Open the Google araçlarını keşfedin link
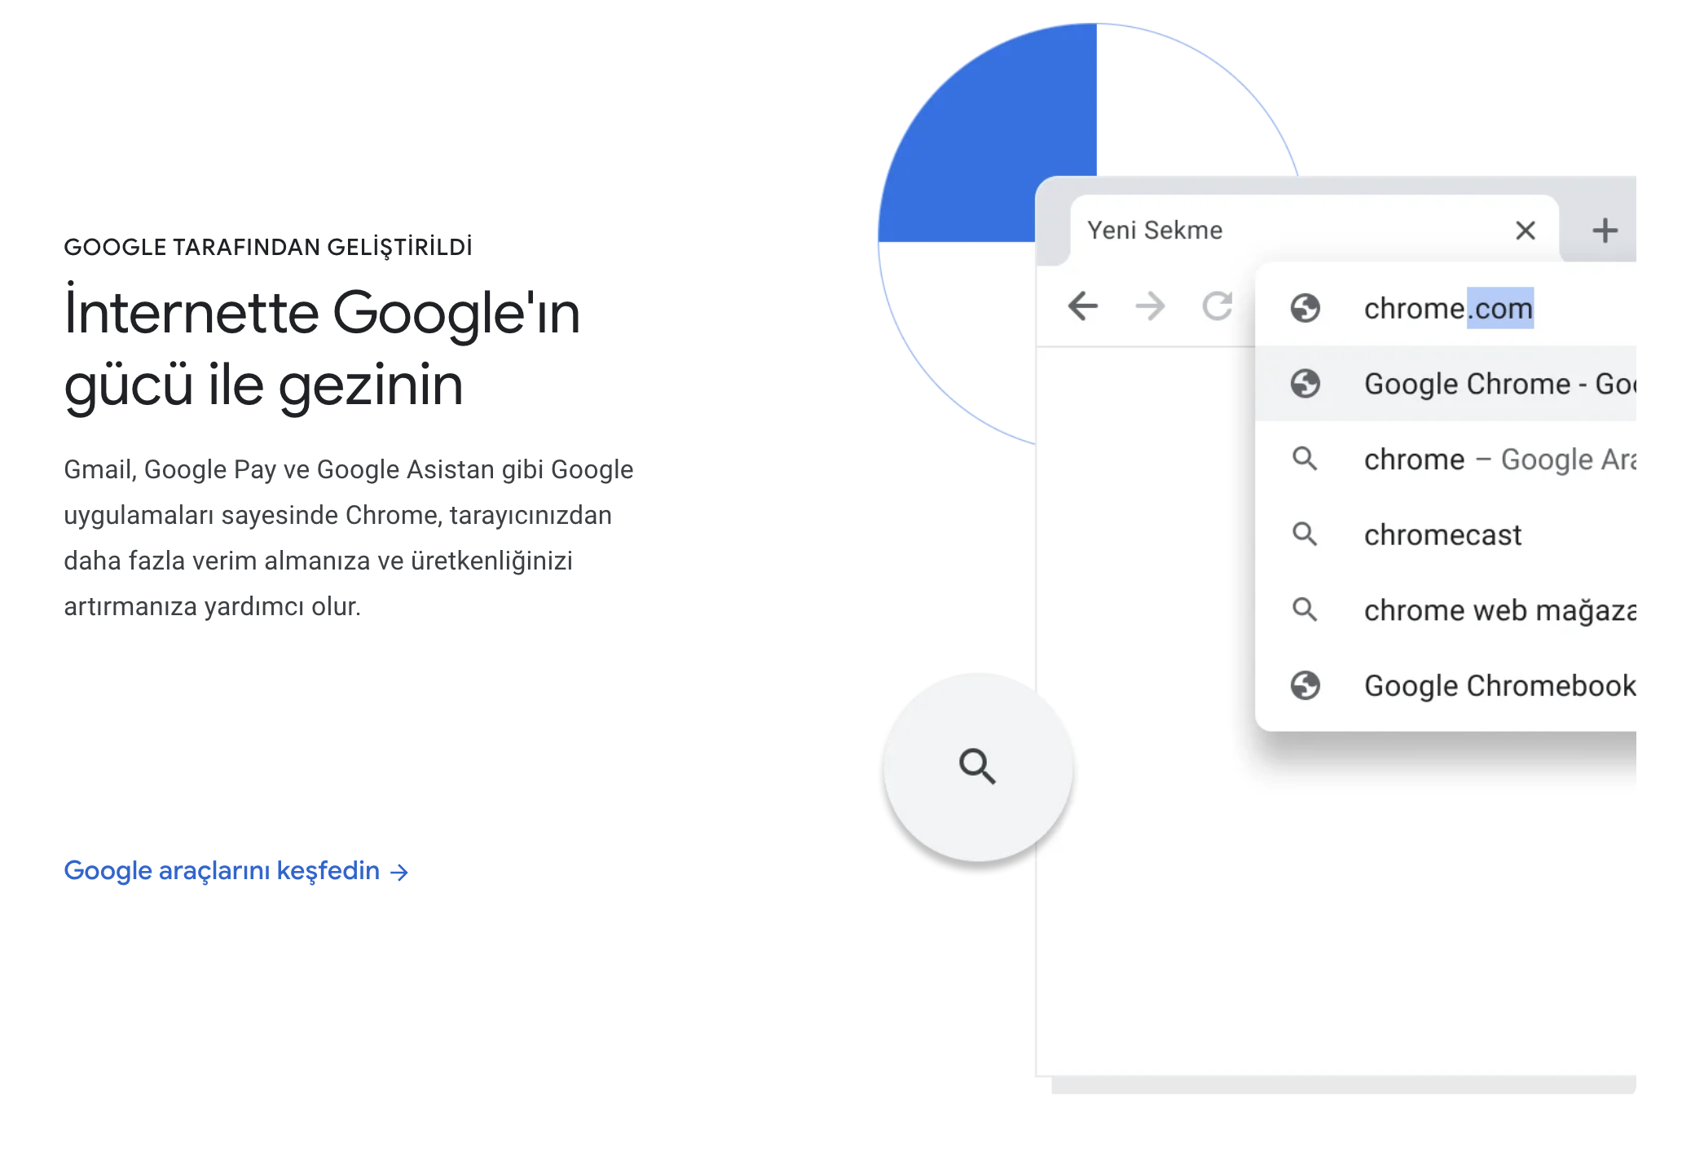The height and width of the screenshot is (1157, 1682). click(236, 870)
